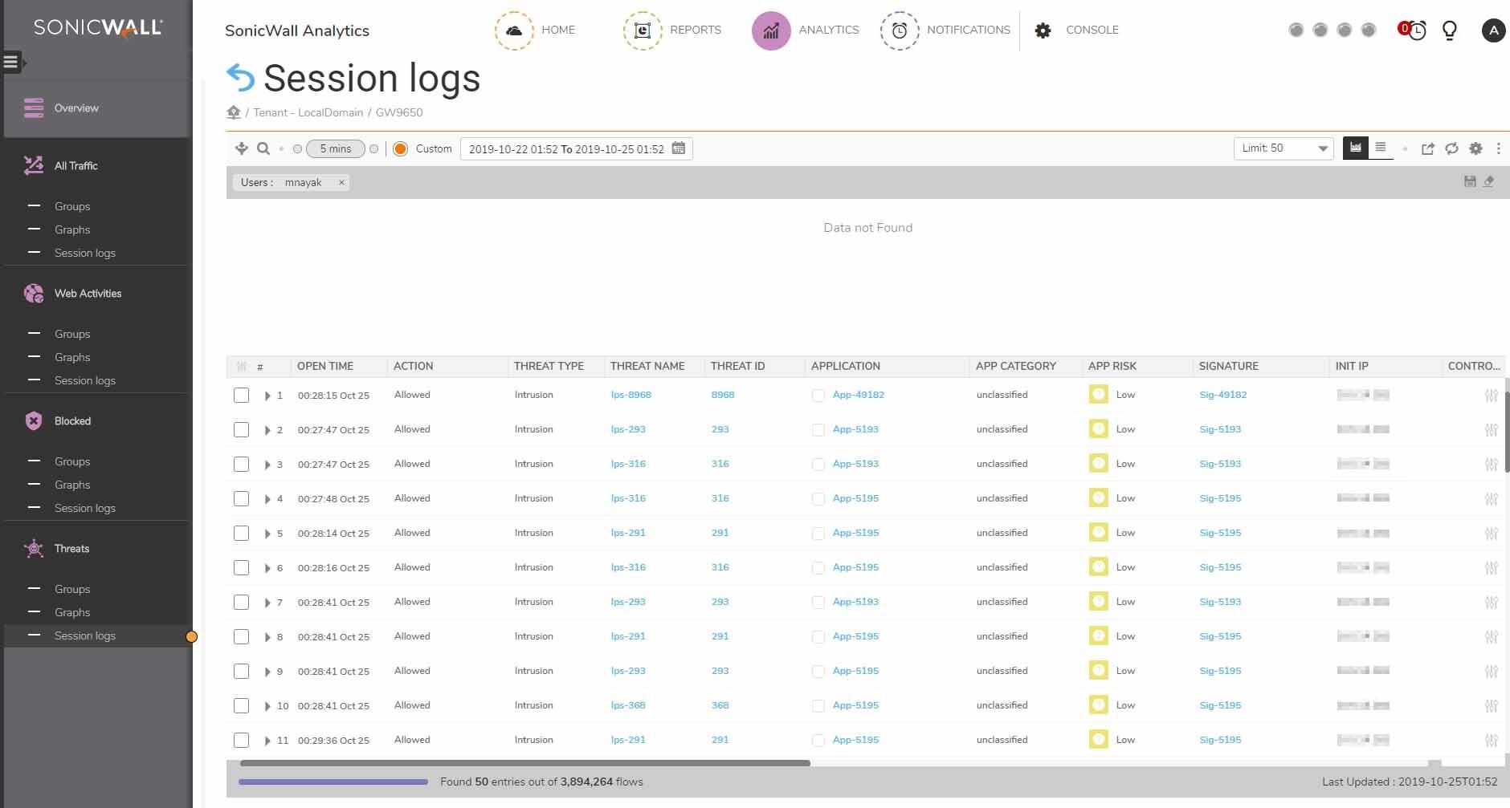Tick the checkbox for row 5
The image size is (1510, 808).
[241, 533]
